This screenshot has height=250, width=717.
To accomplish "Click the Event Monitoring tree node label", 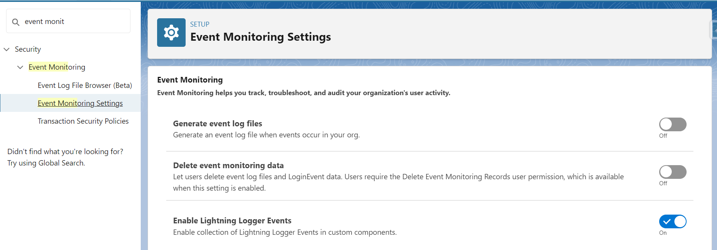I will pos(57,67).
